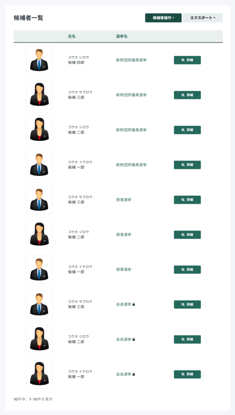Click the magnifier icon for 新財団評議員選挙 候補 二郎
235x415 pixels.
(183, 130)
